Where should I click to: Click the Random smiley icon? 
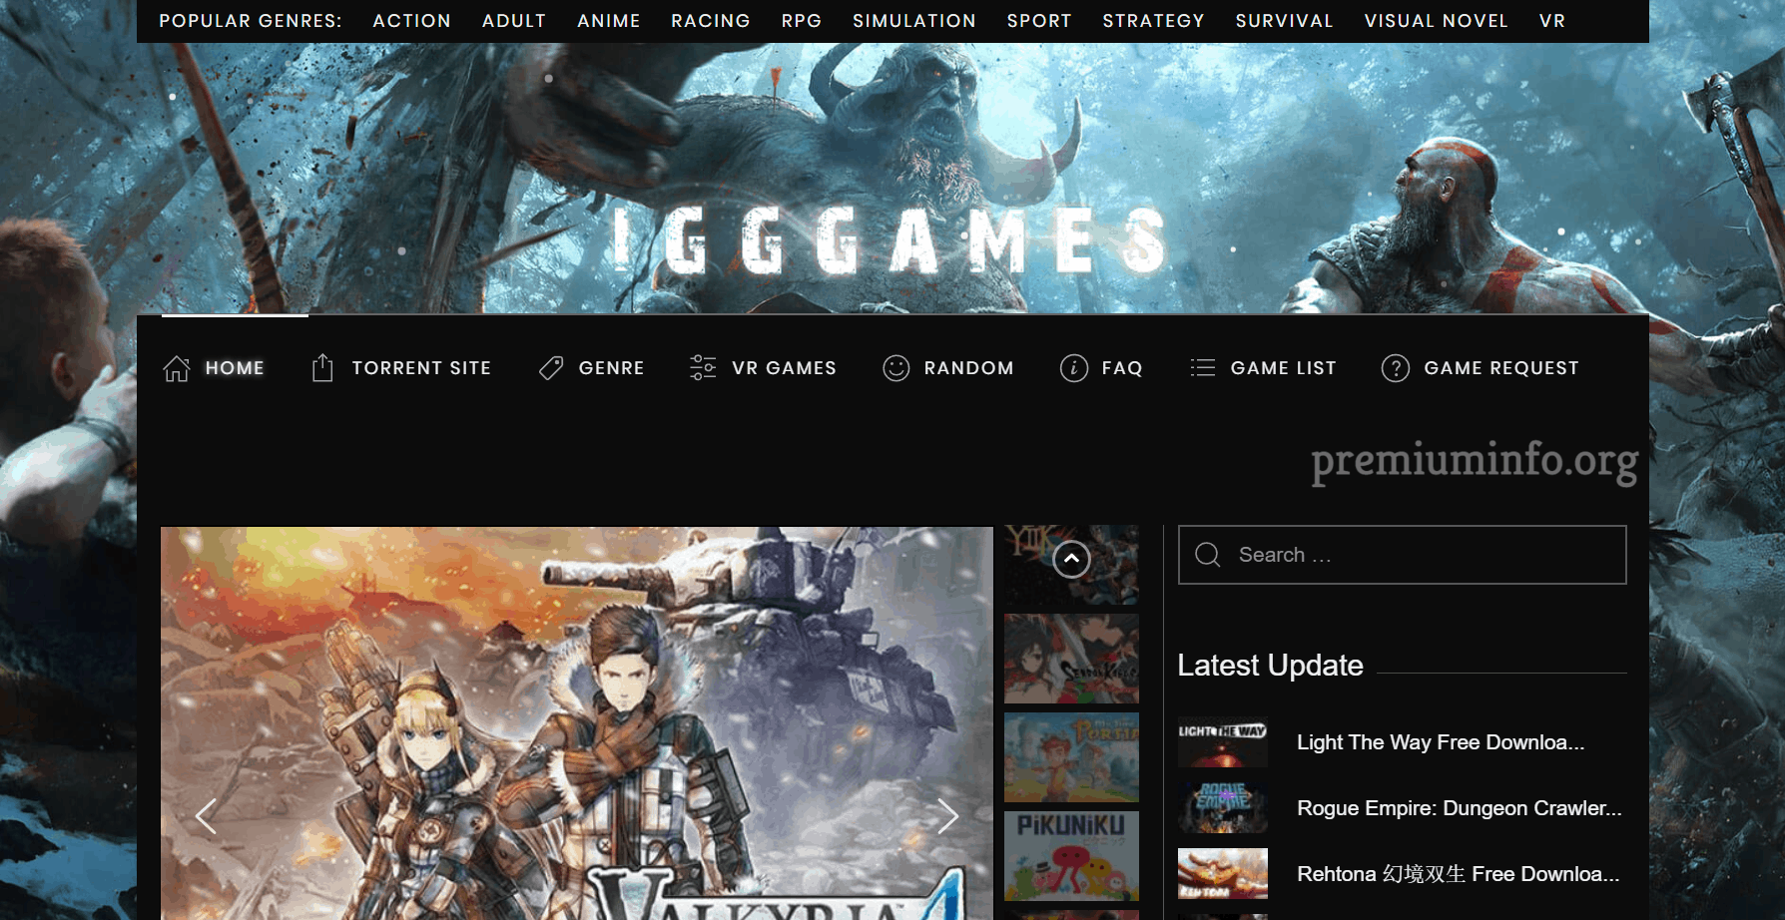tap(896, 368)
